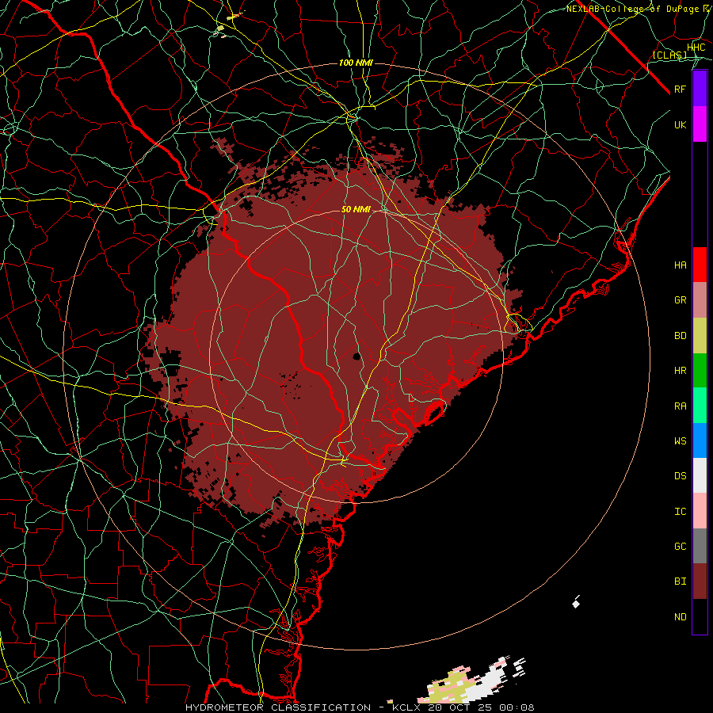The image size is (713, 713).
Task: Click the GC gray legend swatch
Action: [x=700, y=546]
